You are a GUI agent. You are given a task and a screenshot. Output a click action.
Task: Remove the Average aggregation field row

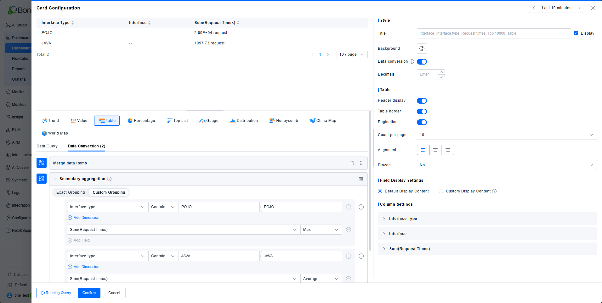(349, 279)
